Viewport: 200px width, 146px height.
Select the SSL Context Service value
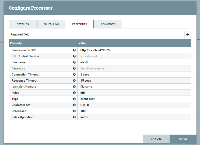[x=112, y=56]
